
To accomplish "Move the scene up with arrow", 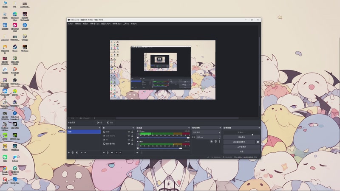I will (x=82, y=152).
